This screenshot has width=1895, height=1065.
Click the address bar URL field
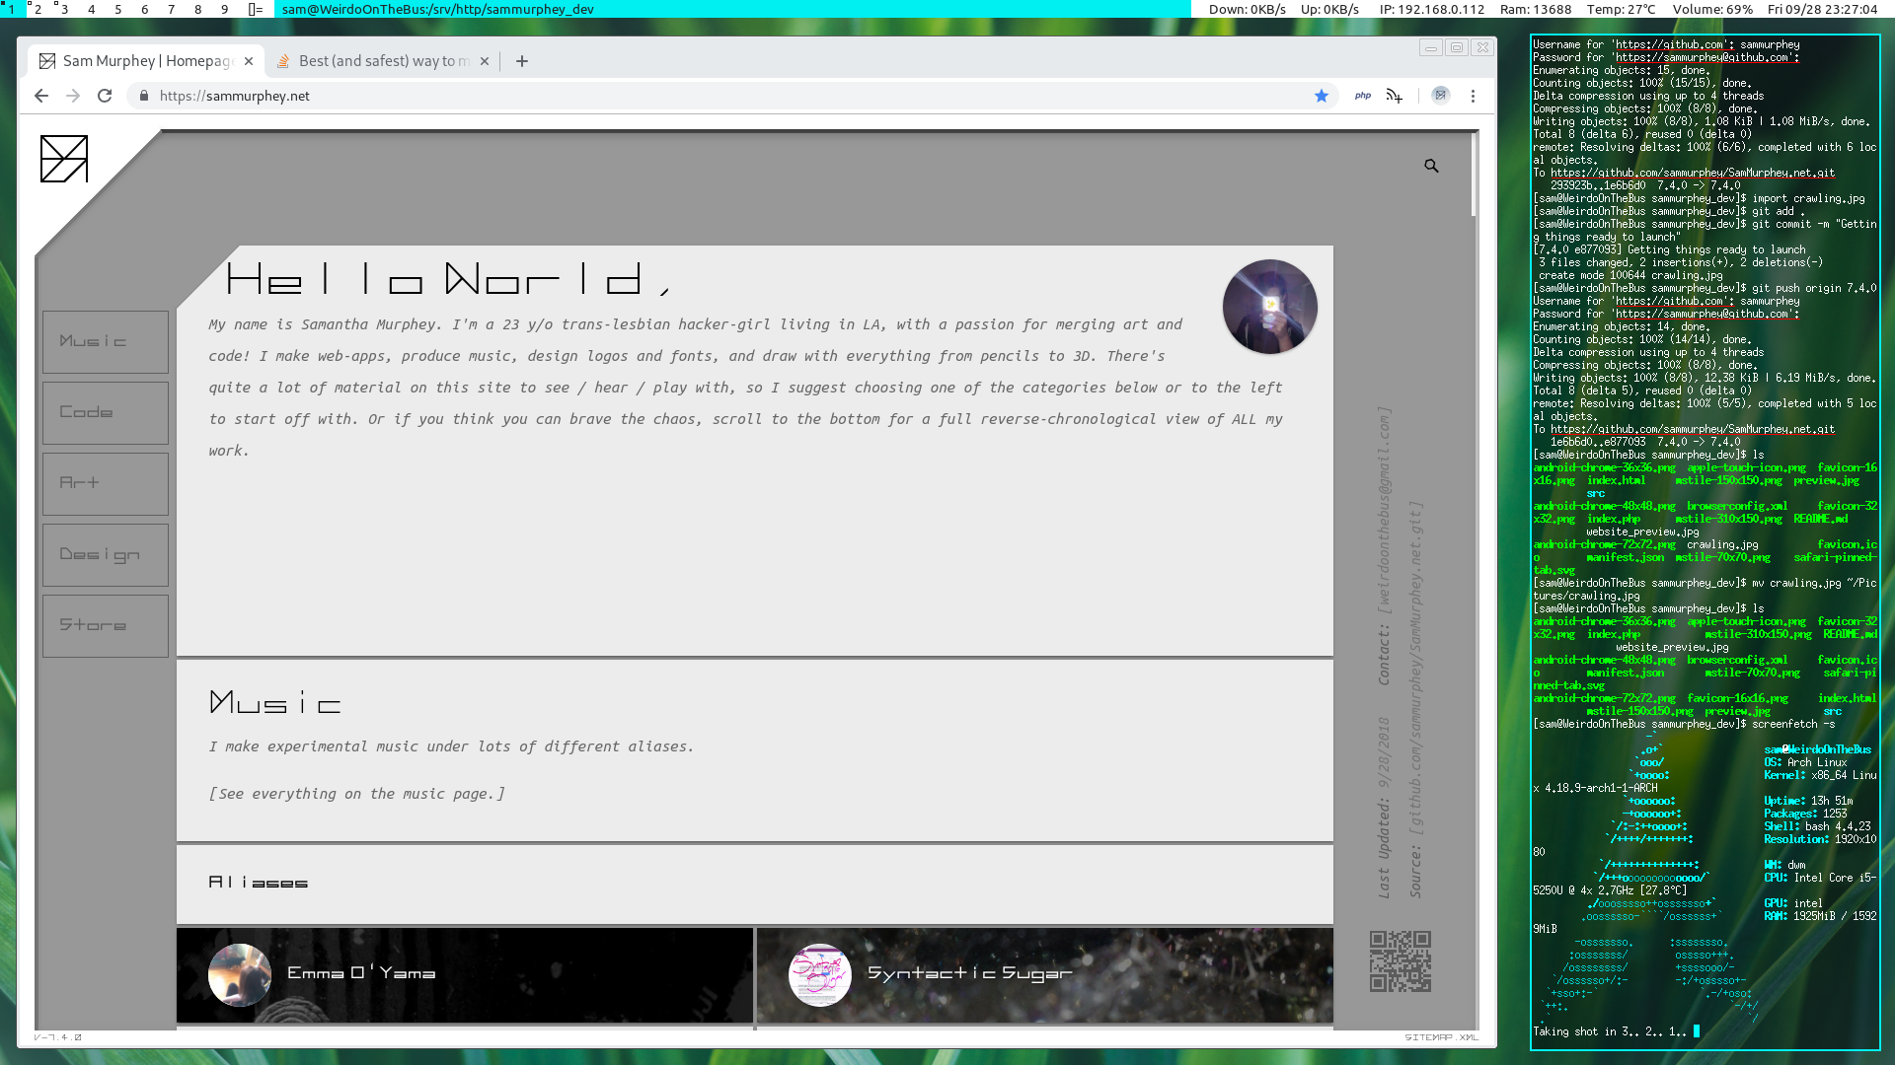pos(691,96)
